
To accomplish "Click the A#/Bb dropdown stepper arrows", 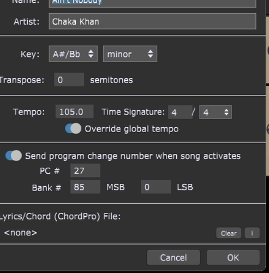I will (91, 54).
